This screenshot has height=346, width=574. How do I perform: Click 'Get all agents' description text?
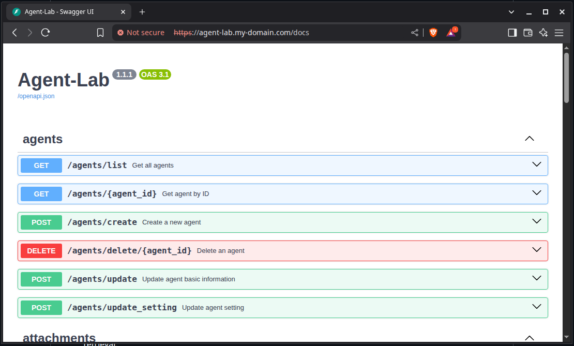153,166
